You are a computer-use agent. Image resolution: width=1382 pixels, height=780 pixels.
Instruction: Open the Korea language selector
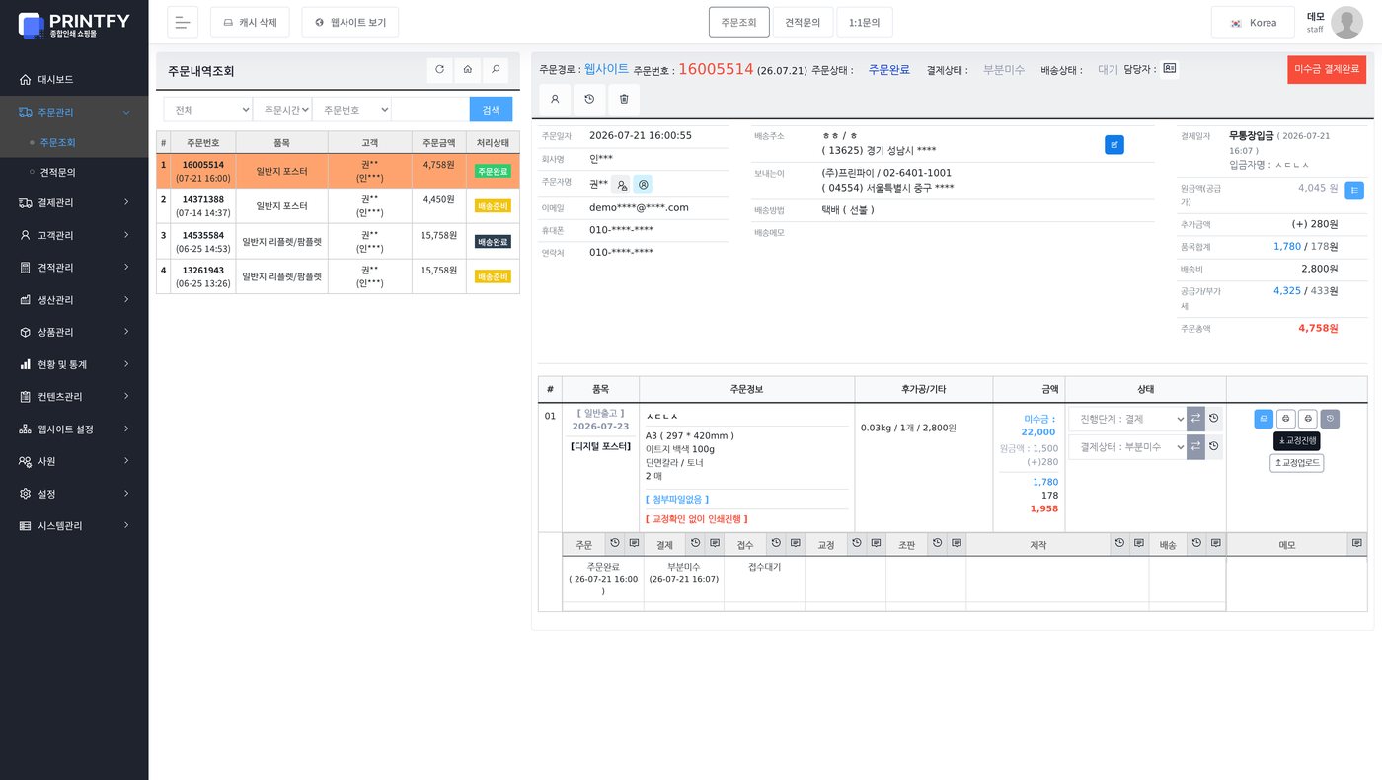tap(1253, 22)
